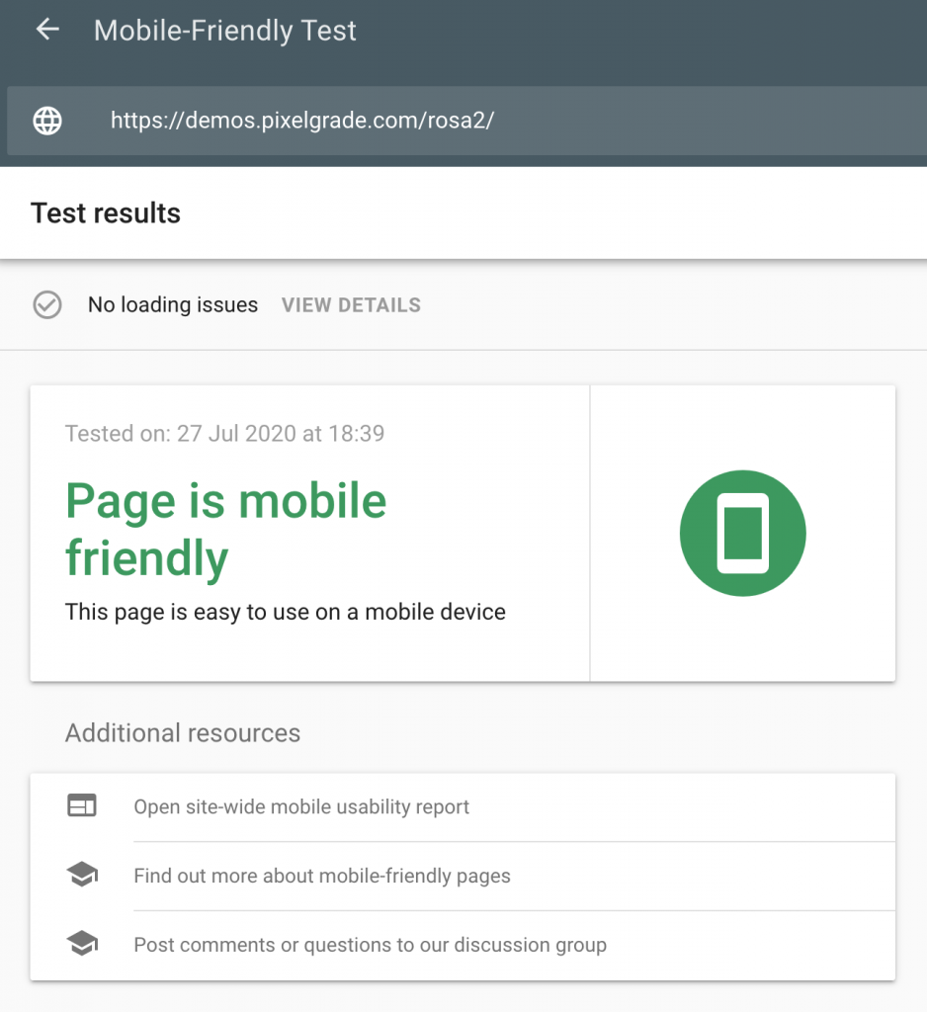Click the back arrow in the header
927x1012 pixels.
[x=46, y=30]
